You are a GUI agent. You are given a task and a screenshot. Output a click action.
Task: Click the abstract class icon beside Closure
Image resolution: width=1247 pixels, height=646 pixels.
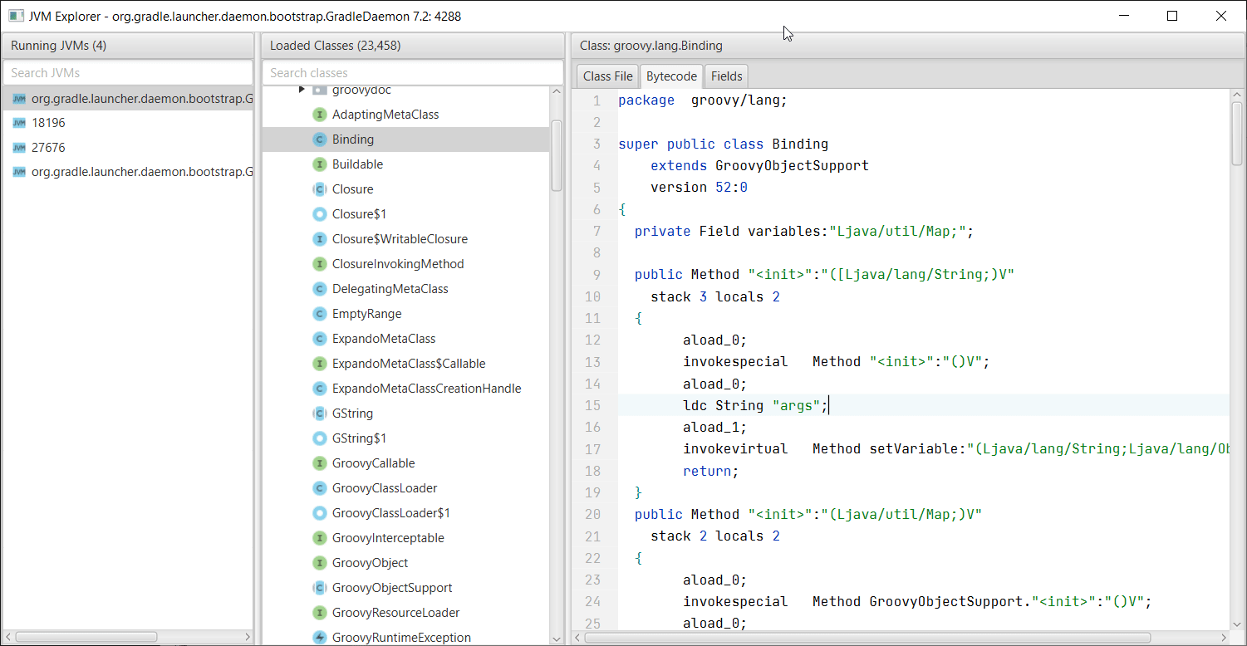tap(319, 189)
